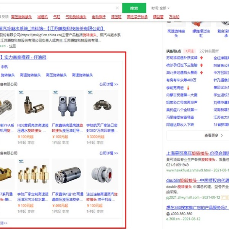Open product title 法兰连接高温蒸汽旋转接头
Screen dimensions: 229x229
point(102,197)
